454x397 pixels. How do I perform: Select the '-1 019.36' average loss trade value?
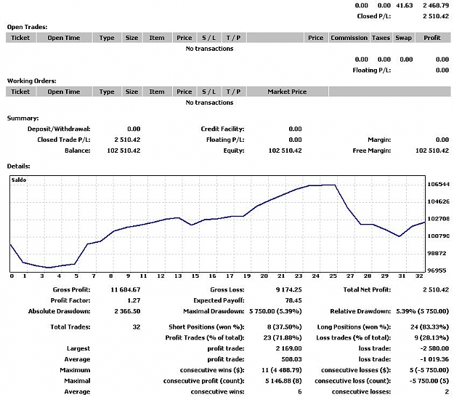click(x=434, y=359)
